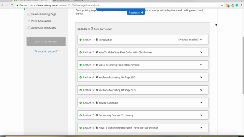The image size is (244, 137).
Task: Click 'Lecture 7:' label
Action: point(89,115)
